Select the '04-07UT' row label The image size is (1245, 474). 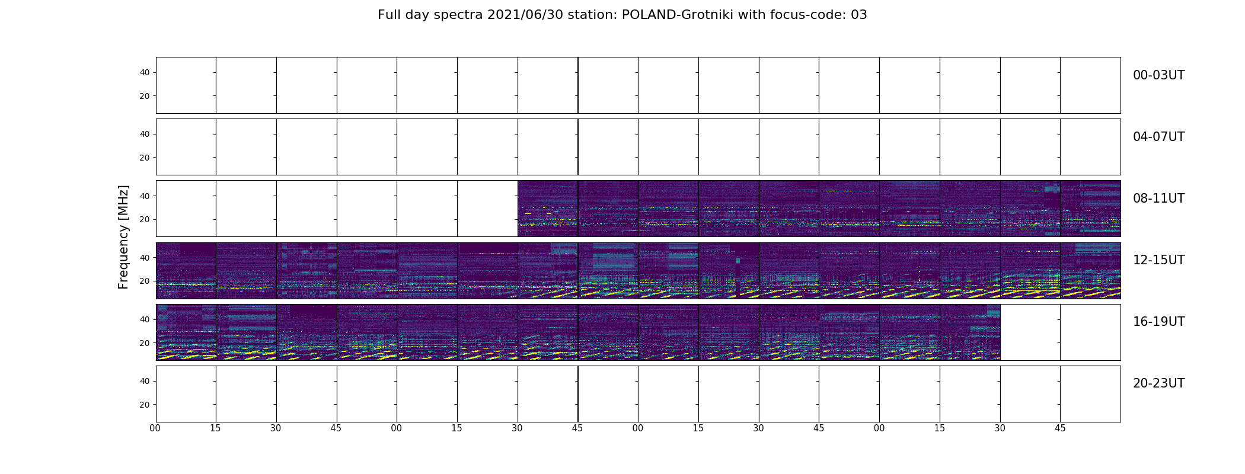[1158, 137]
